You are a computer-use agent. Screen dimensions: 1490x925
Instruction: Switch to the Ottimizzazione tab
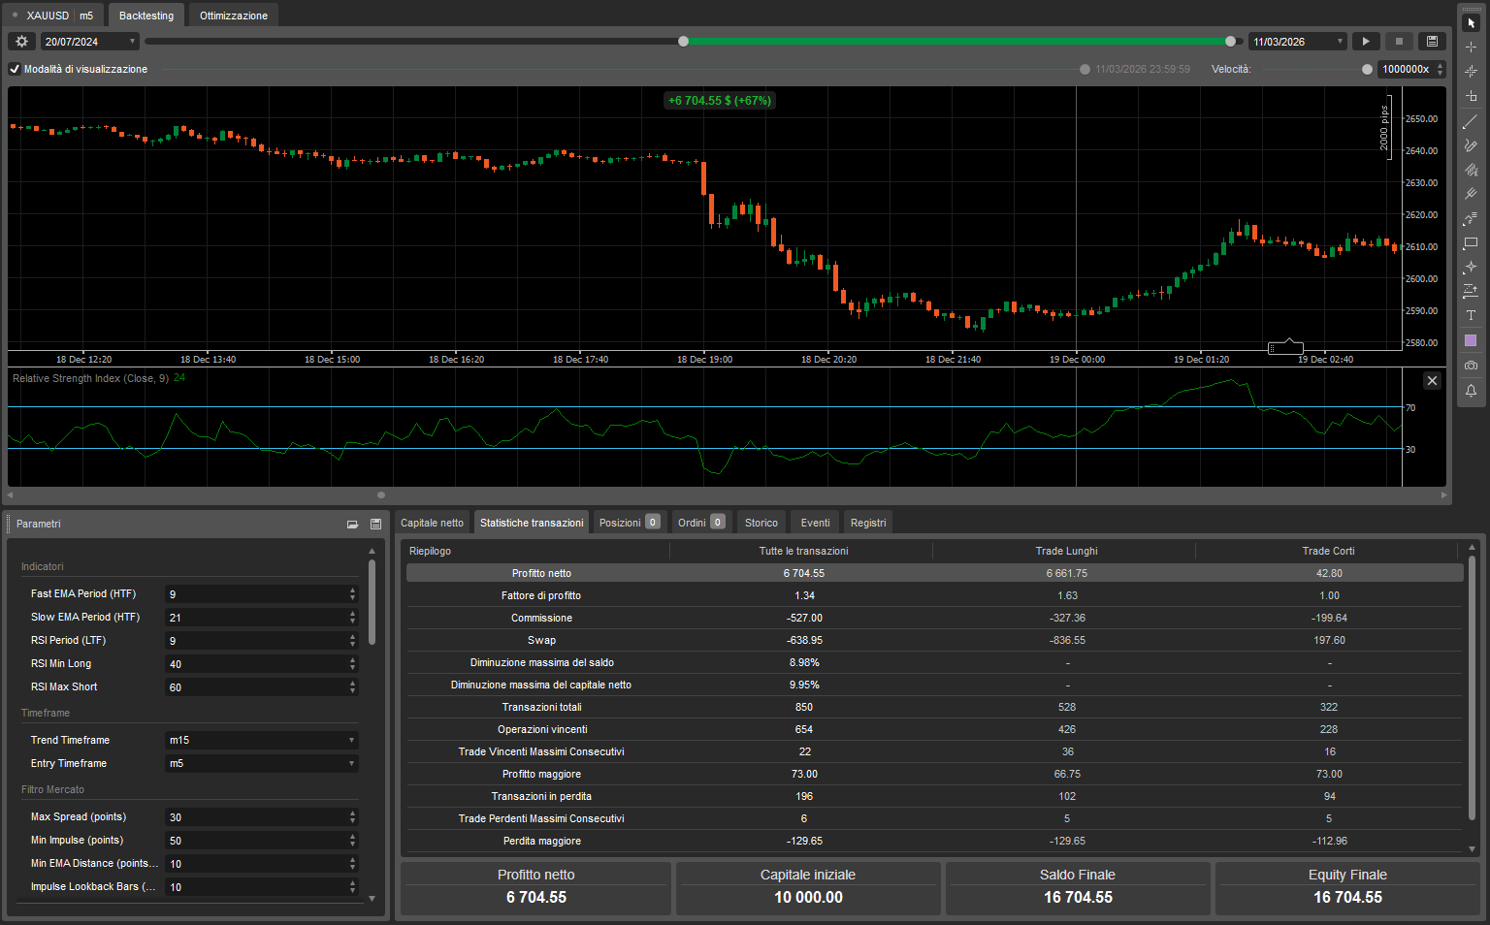point(234,16)
